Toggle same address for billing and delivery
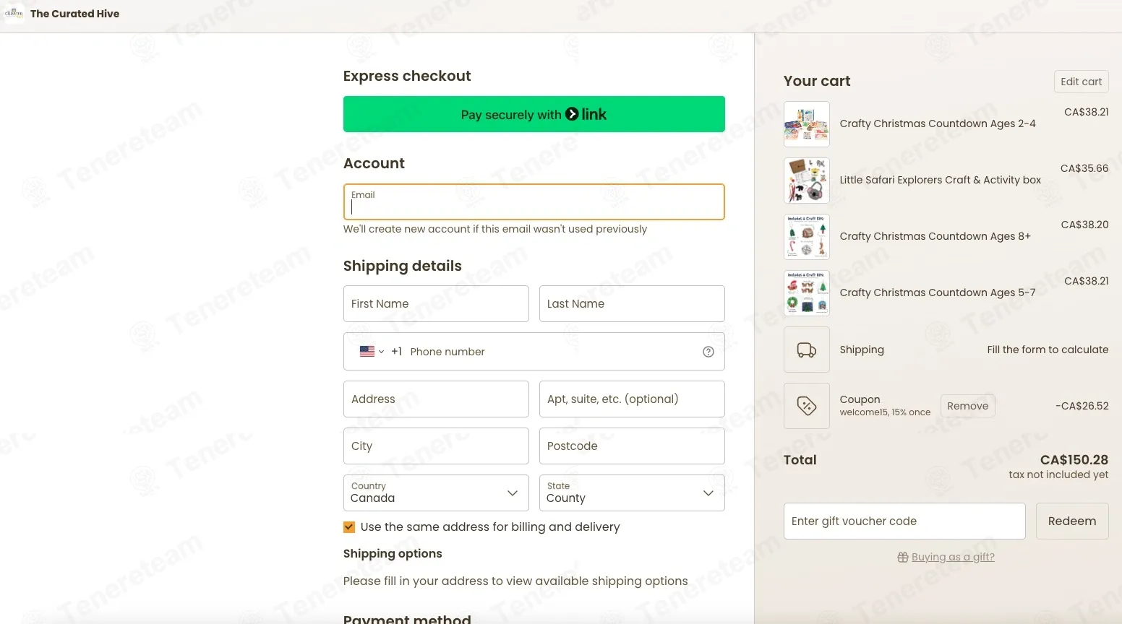This screenshot has width=1122, height=624. (x=349, y=527)
